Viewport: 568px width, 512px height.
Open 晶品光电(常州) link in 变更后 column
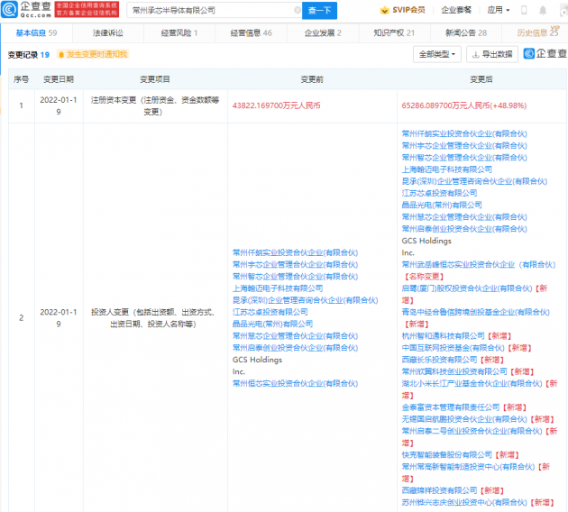pyautogui.click(x=442, y=205)
